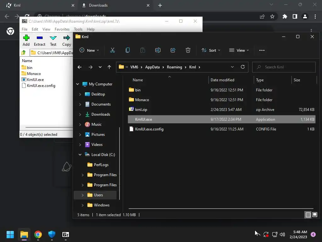
Task: Expand address bar history dropdown
Action: [232, 67]
